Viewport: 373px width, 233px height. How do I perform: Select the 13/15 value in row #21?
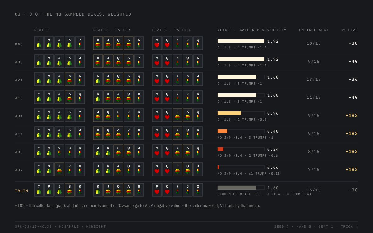click(314, 80)
